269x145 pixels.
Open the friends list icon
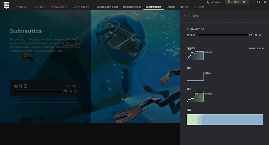[236, 2]
